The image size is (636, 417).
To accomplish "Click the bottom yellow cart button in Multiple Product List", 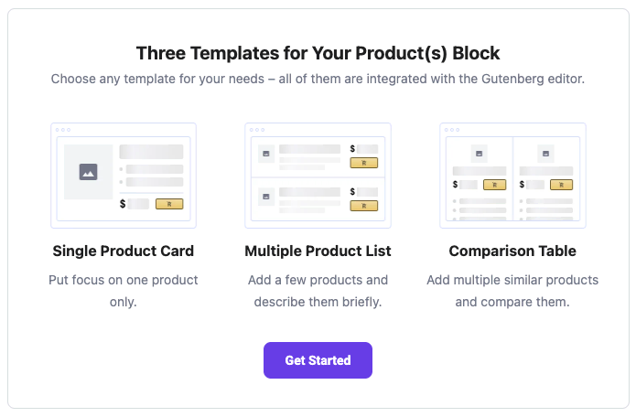I will point(363,206).
